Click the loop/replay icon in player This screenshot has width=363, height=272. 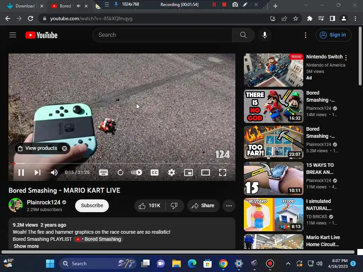click(x=121, y=172)
